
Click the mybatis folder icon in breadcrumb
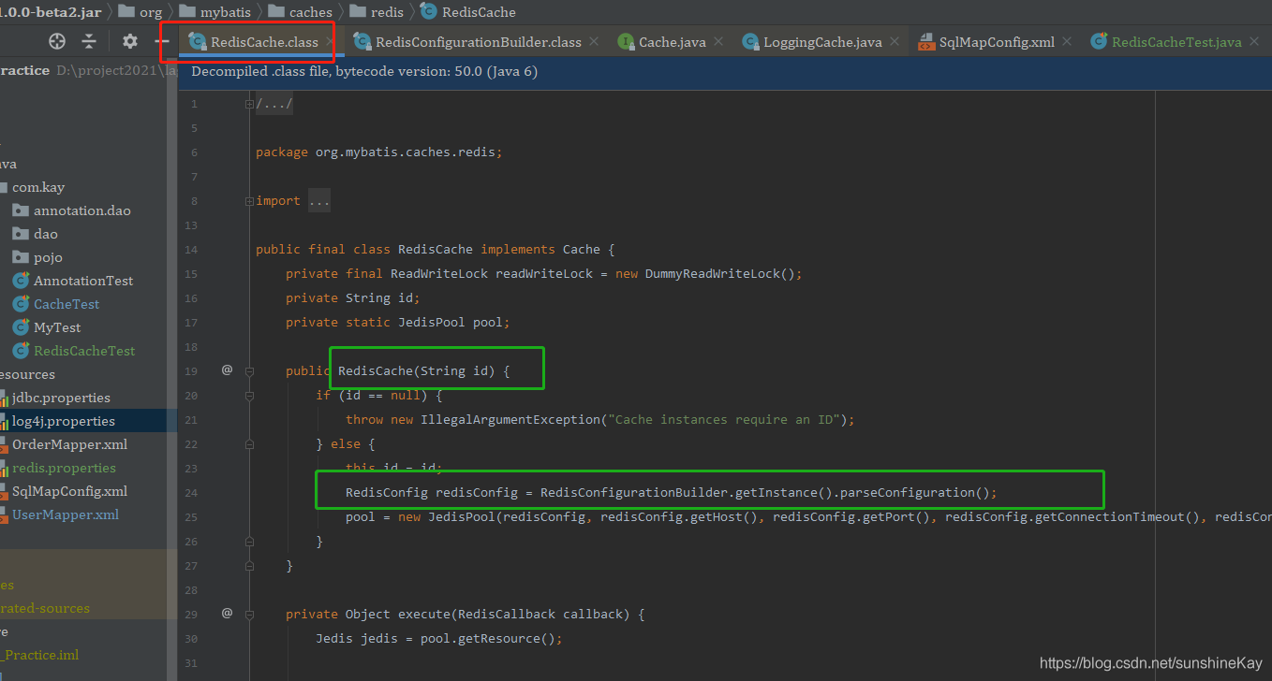click(186, 12)
